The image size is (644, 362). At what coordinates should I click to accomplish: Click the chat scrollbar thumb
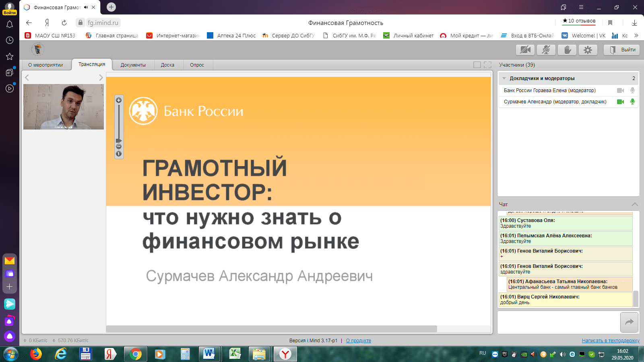click(636, 298)
